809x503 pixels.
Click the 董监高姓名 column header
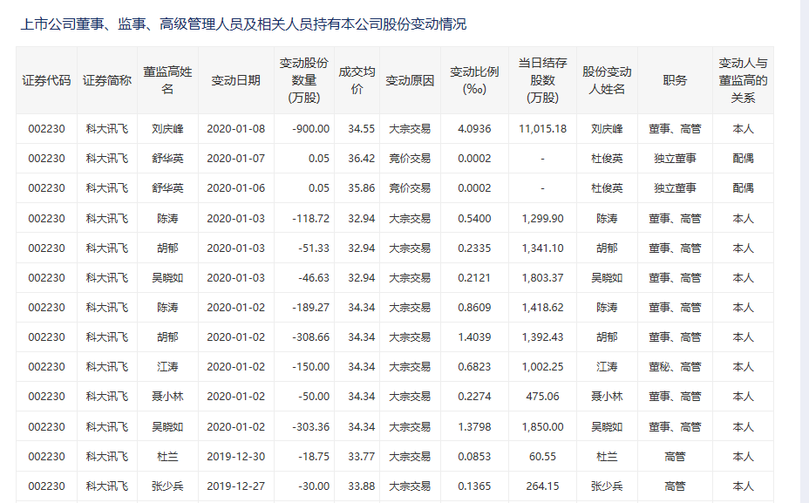pyautogui.click(x=167, y=80)
